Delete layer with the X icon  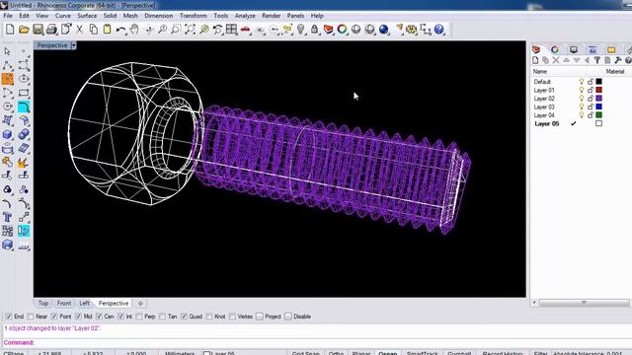pos(556,60)
